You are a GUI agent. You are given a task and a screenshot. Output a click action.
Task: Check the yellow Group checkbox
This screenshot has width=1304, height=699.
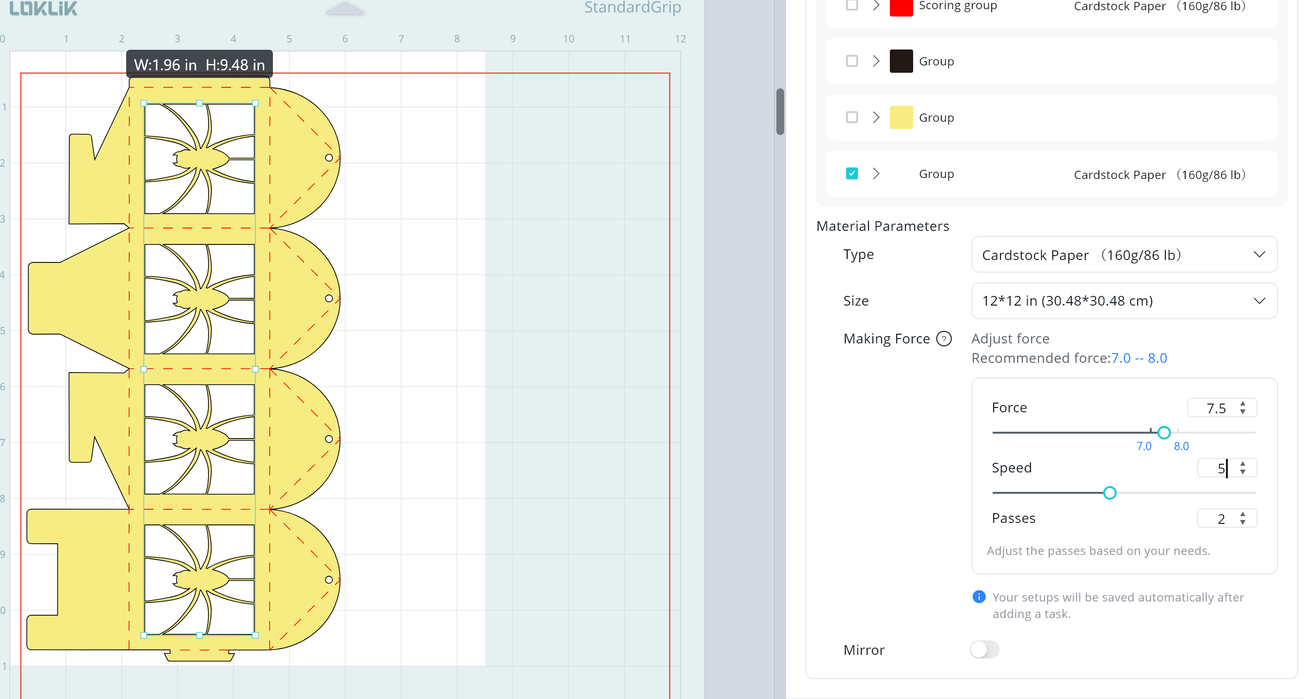(852, 117)
